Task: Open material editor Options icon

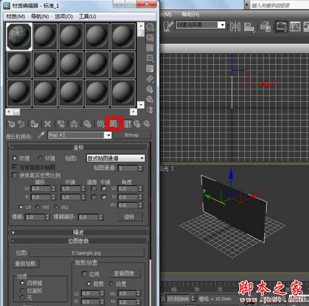Action: coord(150,89)
